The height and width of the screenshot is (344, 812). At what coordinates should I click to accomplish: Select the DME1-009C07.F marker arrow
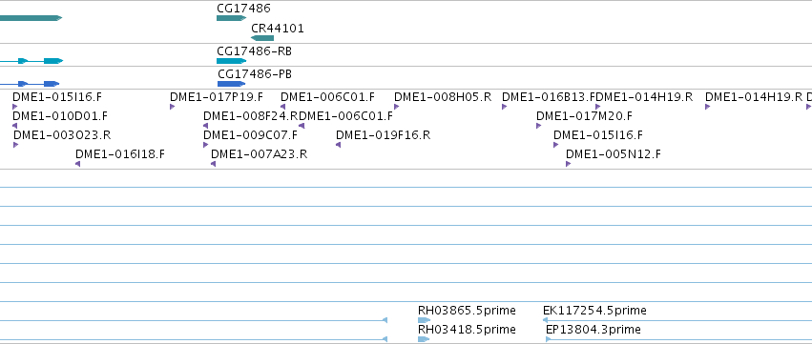point(205,145)
